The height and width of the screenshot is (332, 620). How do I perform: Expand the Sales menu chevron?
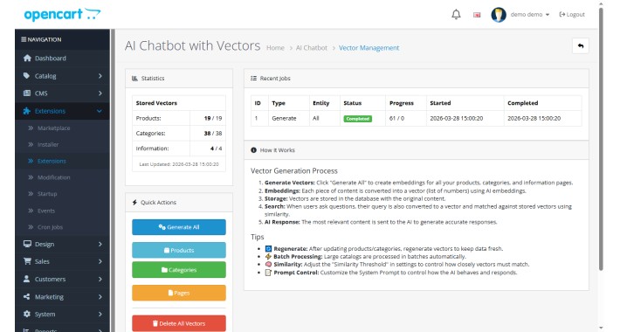[100, 261]
